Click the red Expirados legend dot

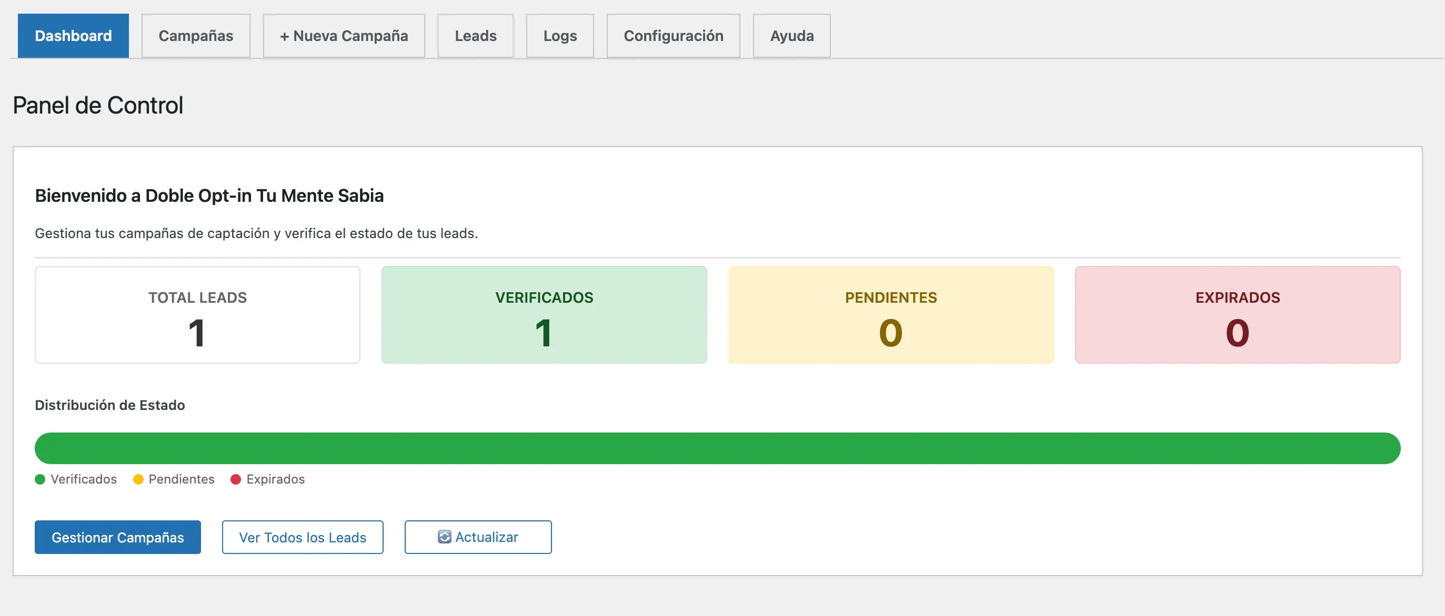236,479
